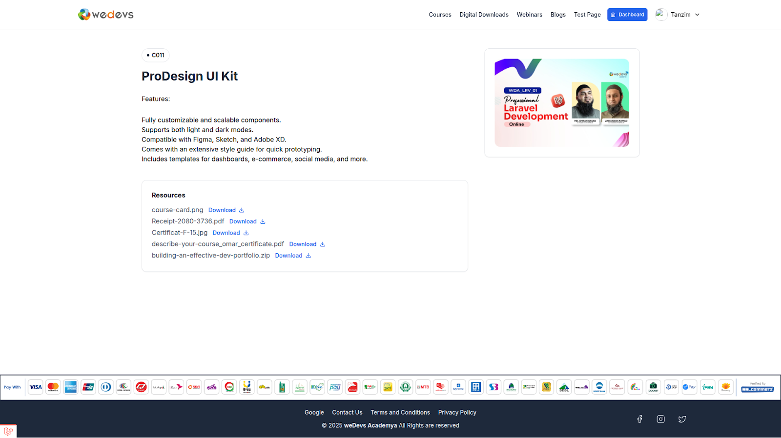
Task: Click the download arrow icon for Receipt-2080-3736.pdf
Action: point(263,221)
